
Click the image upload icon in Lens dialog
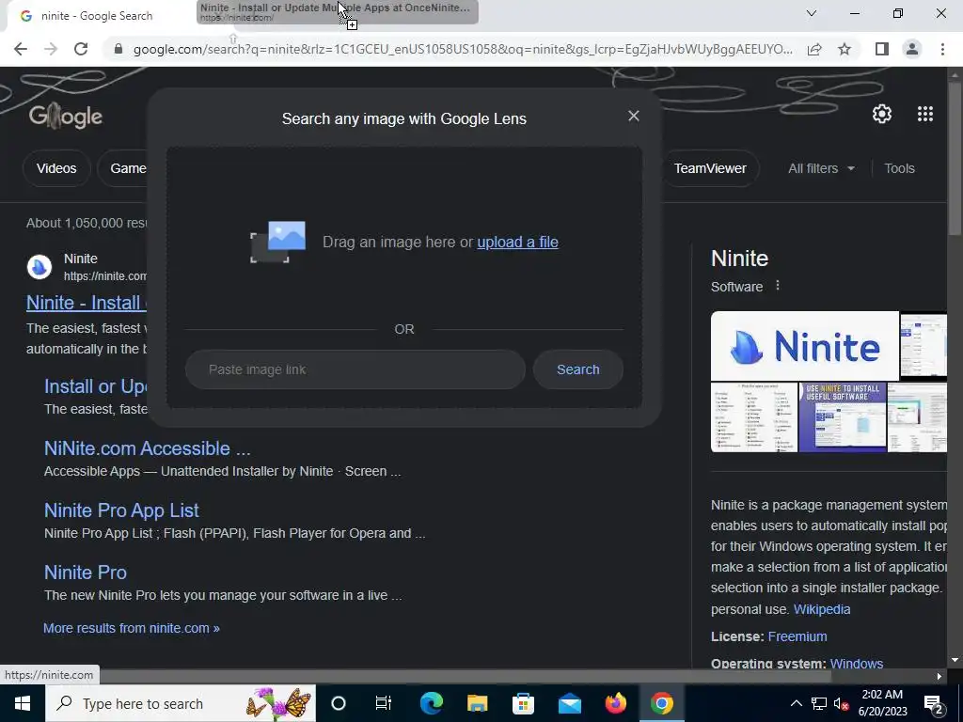tap(277, 242)
